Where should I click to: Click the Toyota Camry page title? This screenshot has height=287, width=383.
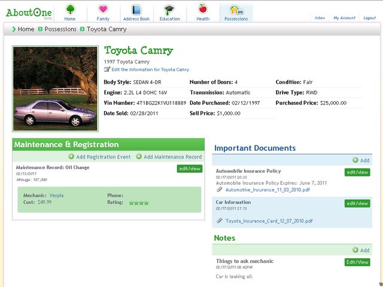point(138,50)
